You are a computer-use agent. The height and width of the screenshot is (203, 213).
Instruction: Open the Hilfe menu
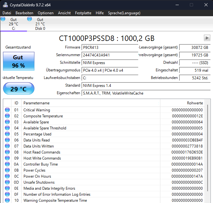click(x=100, y=13)
